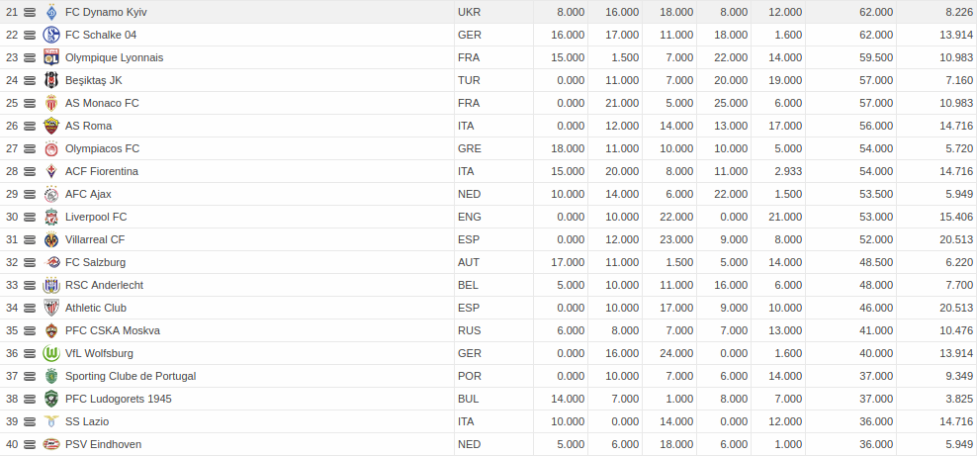Open the SS Lazio team name
Image resolution: width=977 pixels, height=456 pixels.
(87, 421)
